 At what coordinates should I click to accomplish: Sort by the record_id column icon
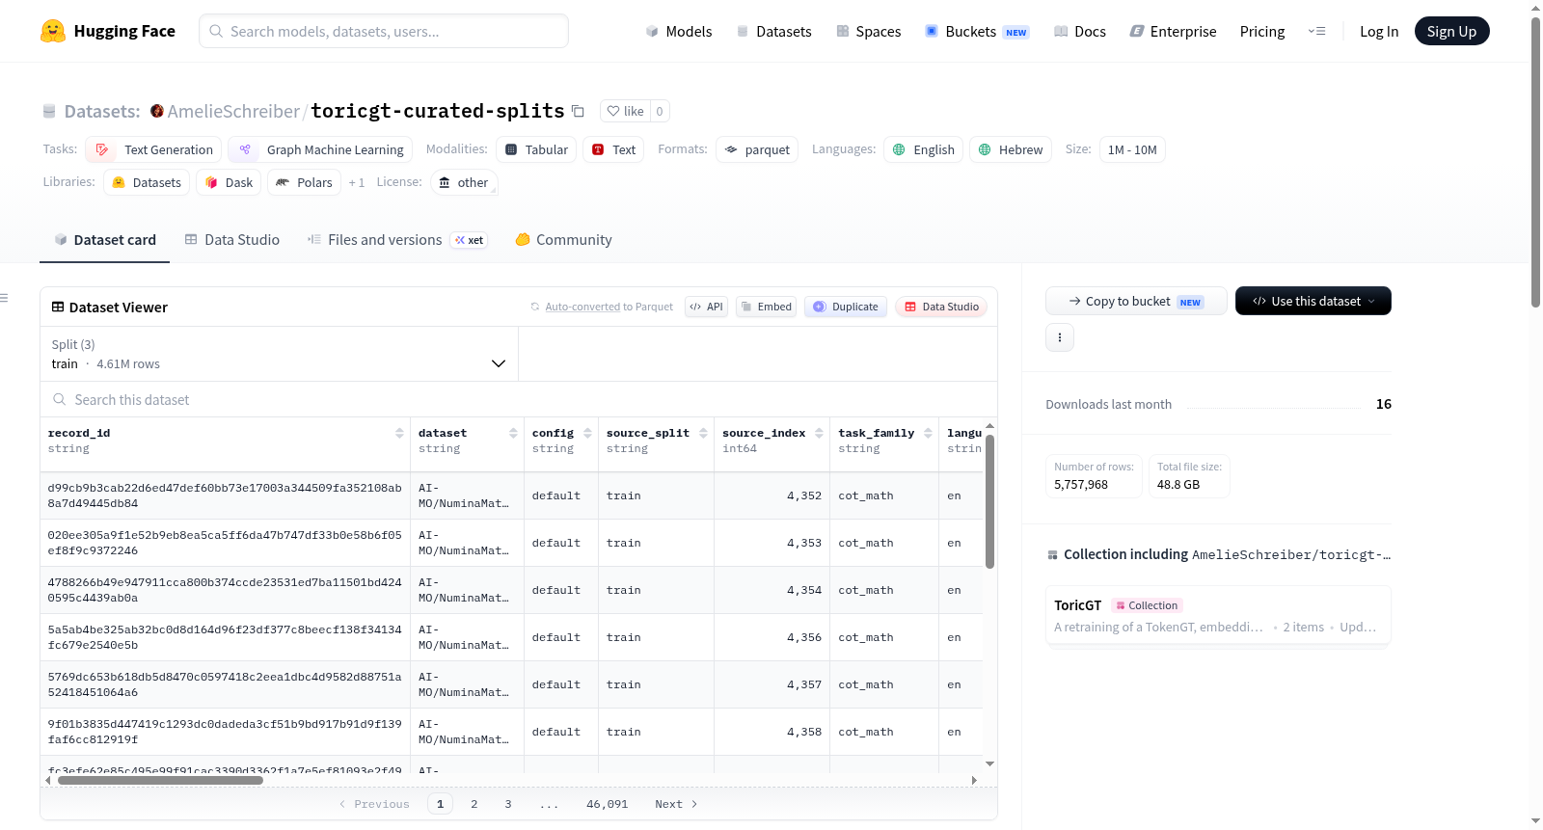pos(399,433)
